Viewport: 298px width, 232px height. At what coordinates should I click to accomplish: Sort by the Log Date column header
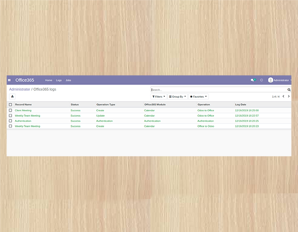point(241,105)
